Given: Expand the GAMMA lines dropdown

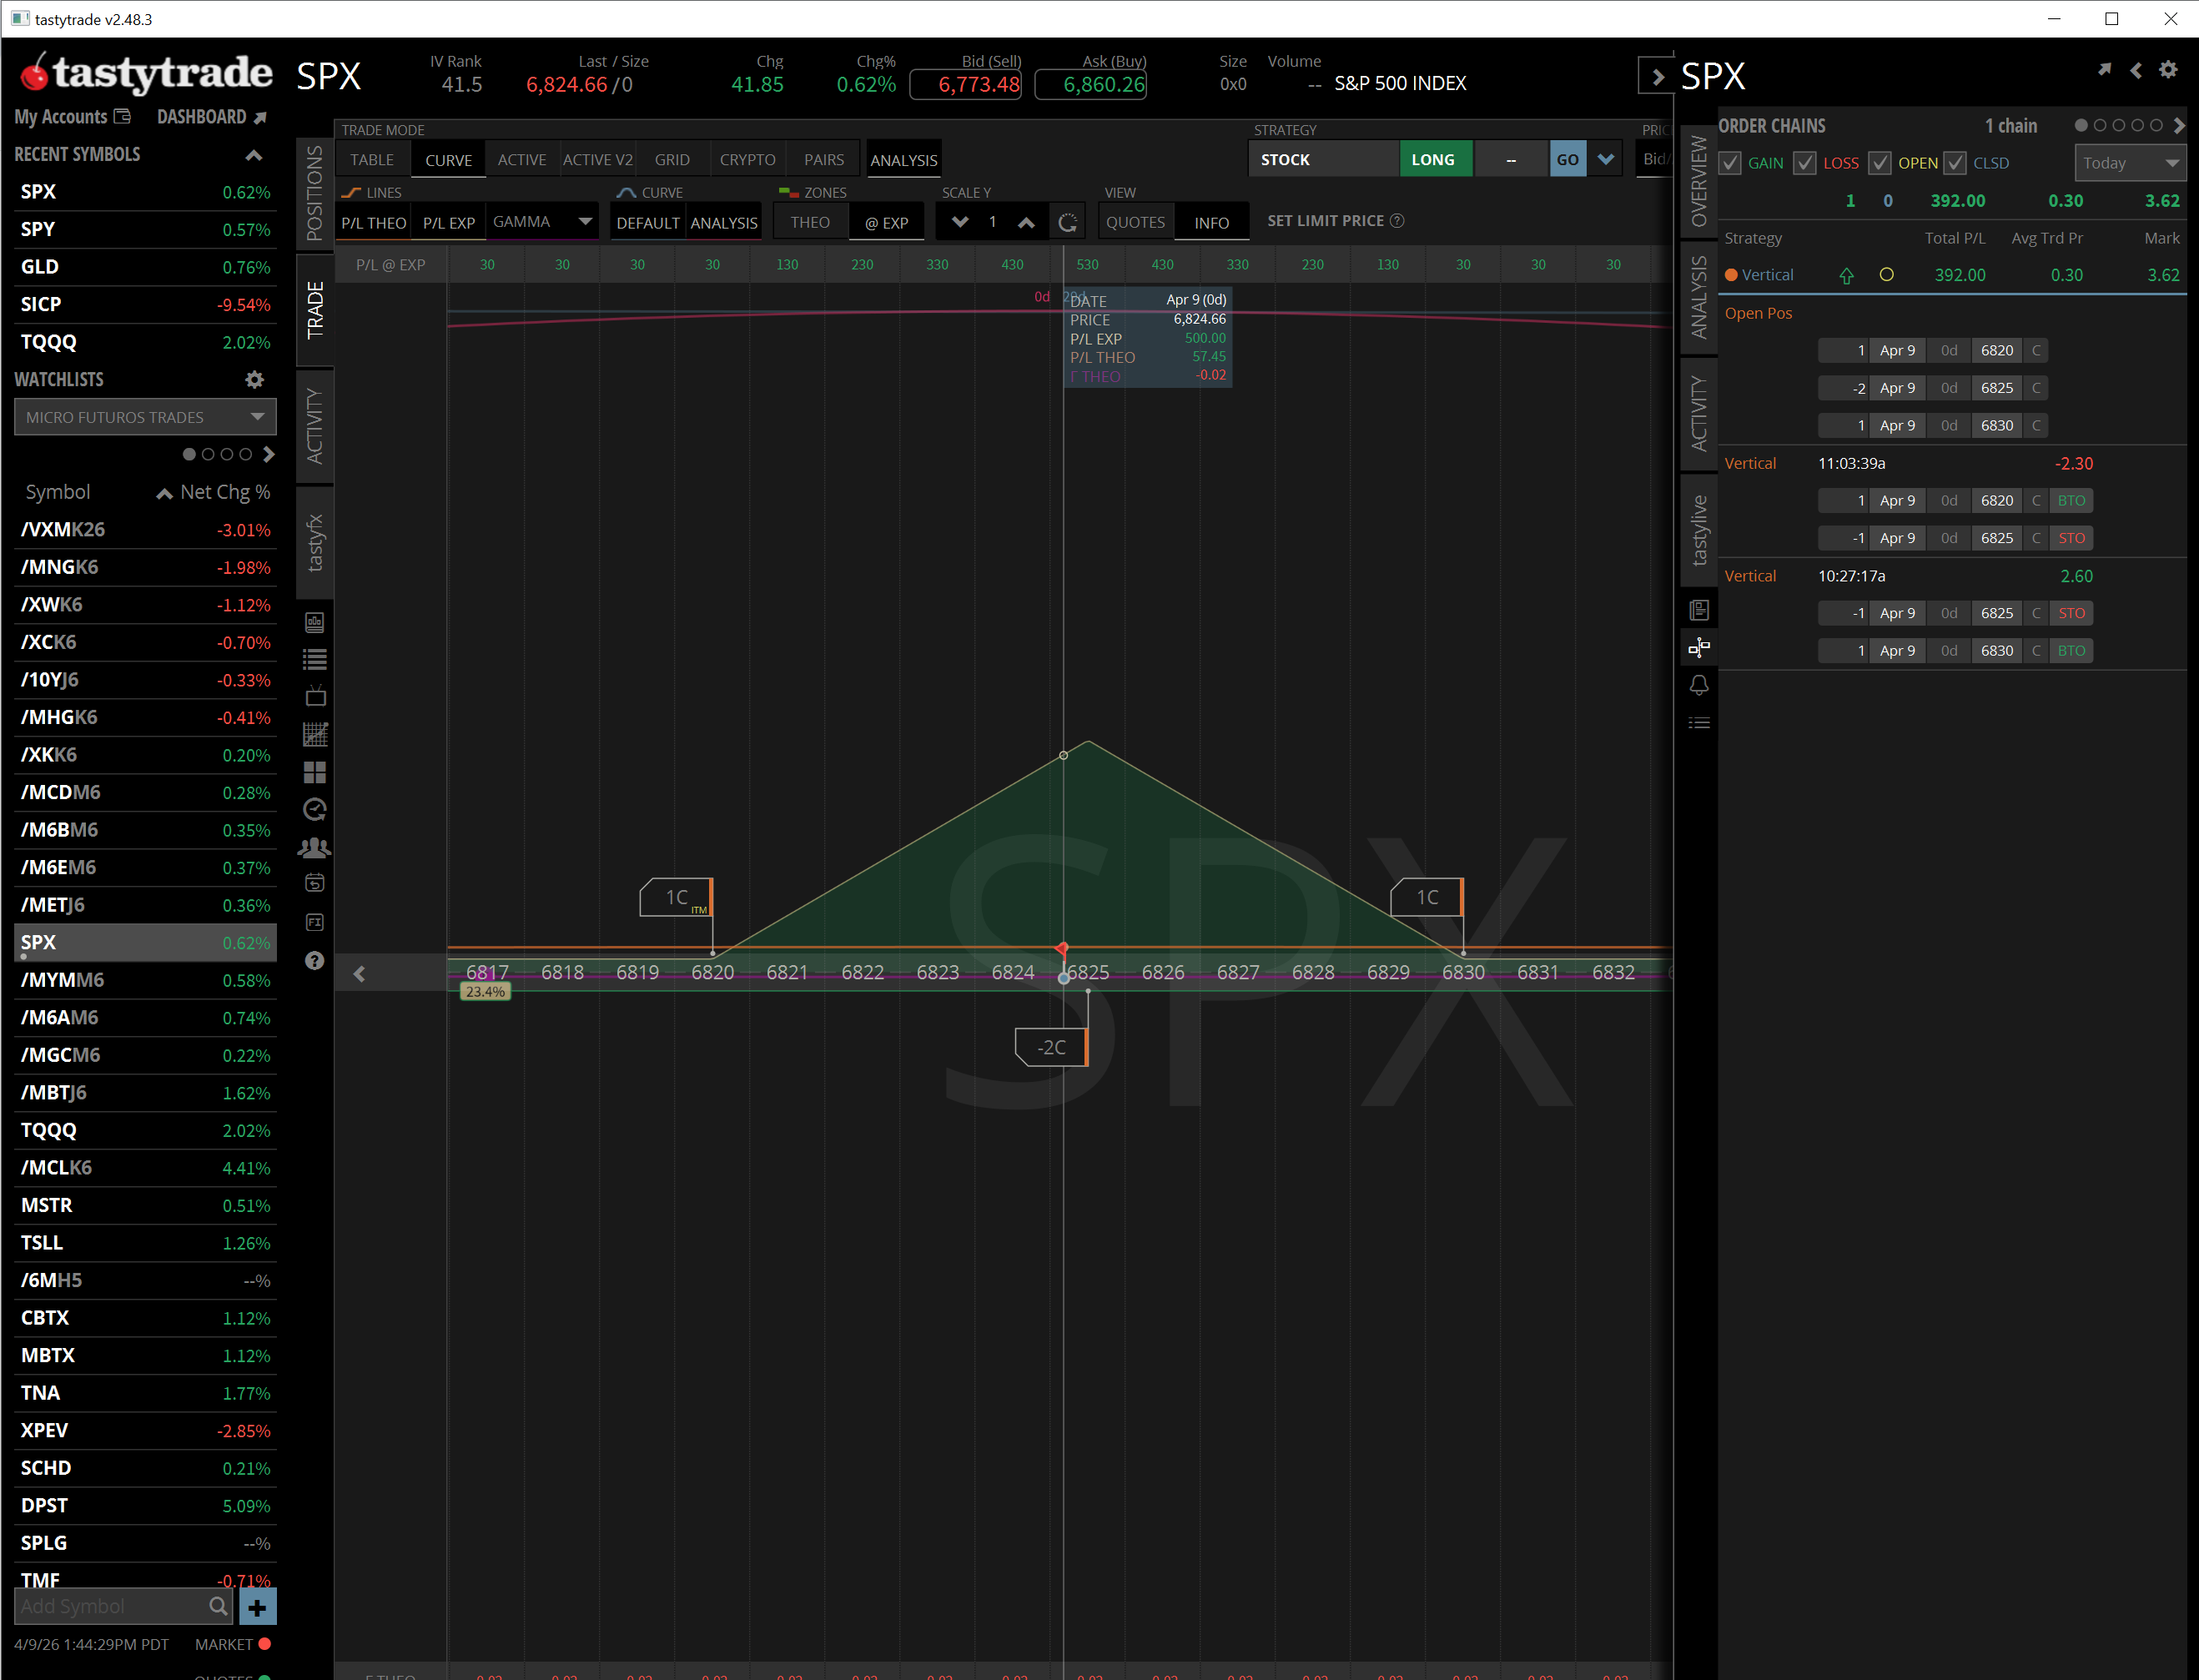Looking at the screenshot, I should [584, 222].
